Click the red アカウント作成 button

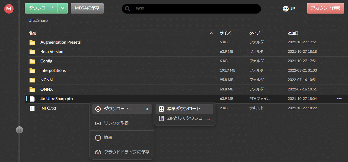tap(325, 8)
